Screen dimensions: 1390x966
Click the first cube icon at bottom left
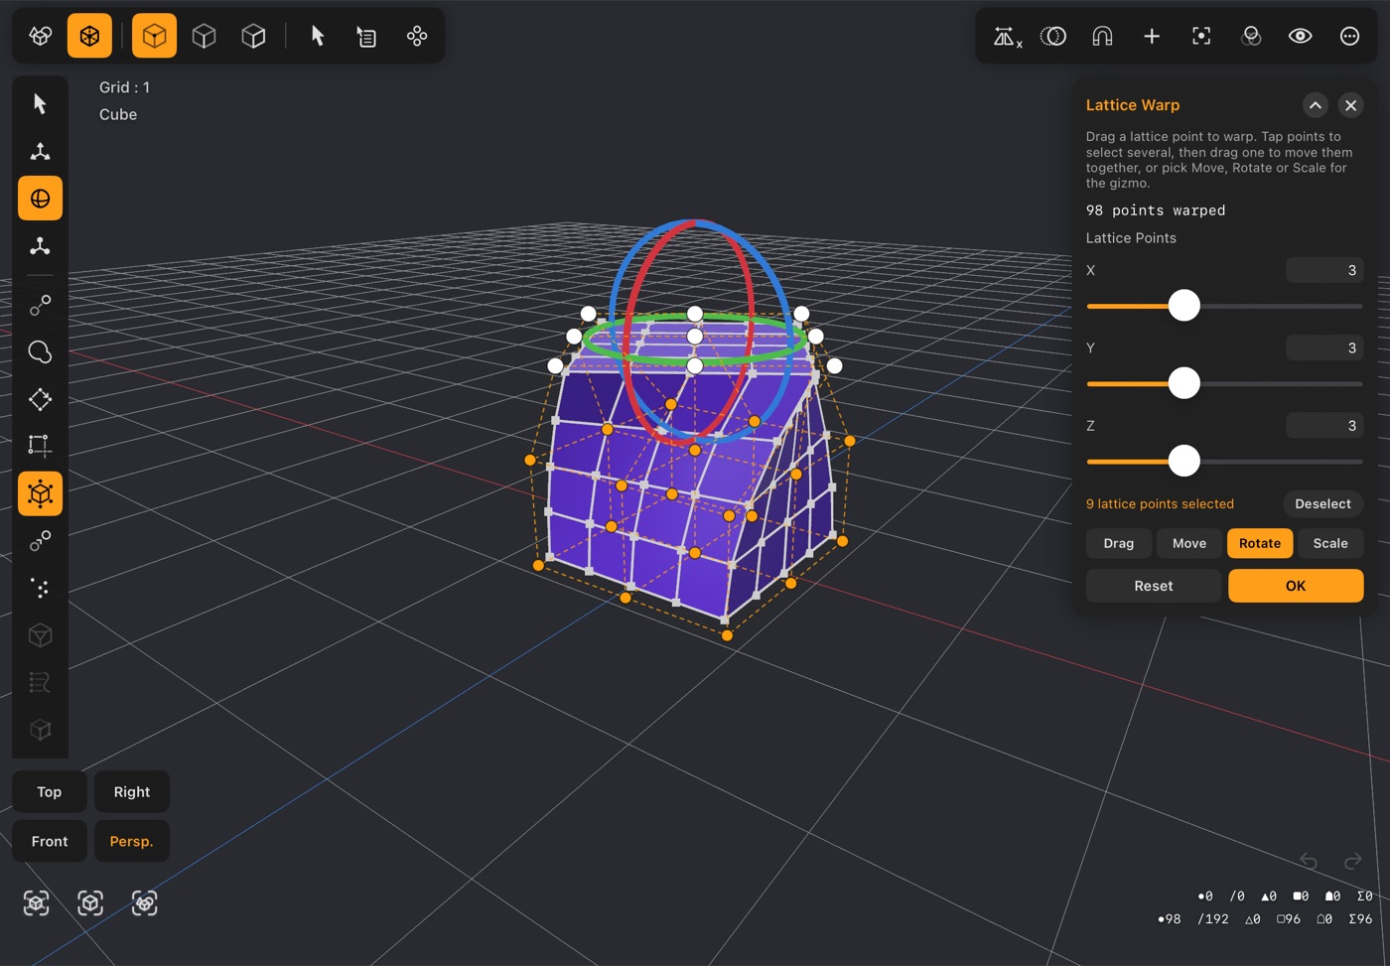(37, 902)
